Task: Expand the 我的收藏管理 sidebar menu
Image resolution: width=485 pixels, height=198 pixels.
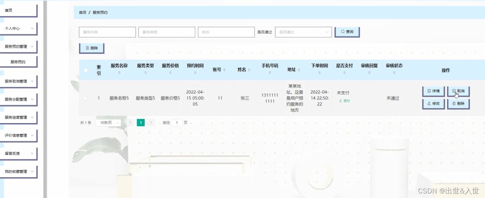Action: [x=19, y=172]
